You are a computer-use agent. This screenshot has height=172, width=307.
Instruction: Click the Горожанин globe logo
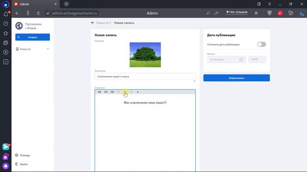[x=19, y=26]
